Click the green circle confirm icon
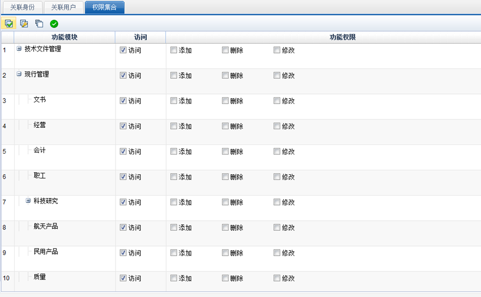The width and height of the screenshot is (481, 297). coord(54,24)
